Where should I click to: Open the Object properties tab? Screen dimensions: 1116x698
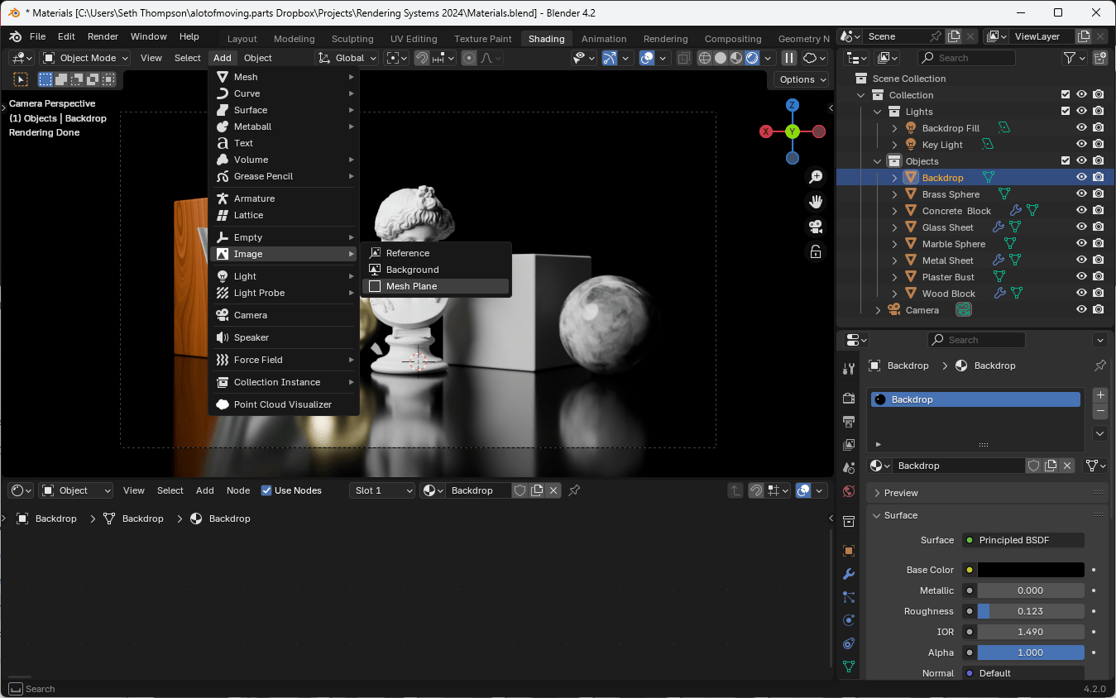[848, 551]
